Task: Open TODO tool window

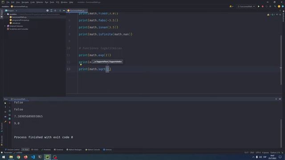Action: (35, 150)
